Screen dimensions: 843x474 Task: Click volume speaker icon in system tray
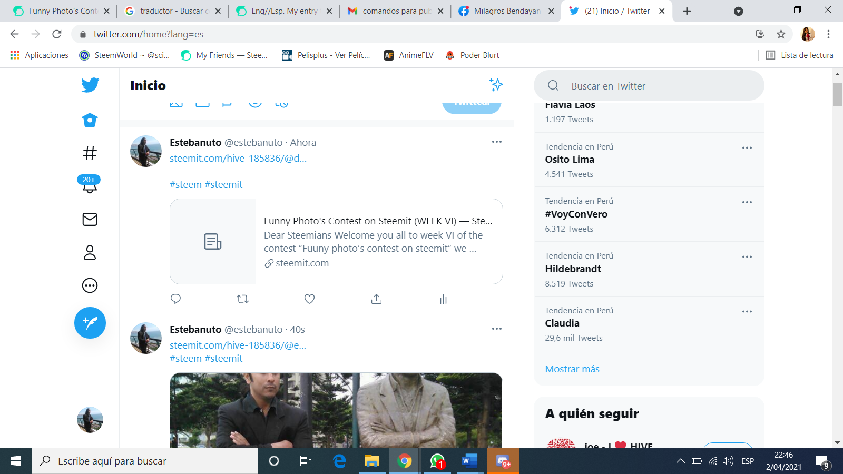pos(728,461)
